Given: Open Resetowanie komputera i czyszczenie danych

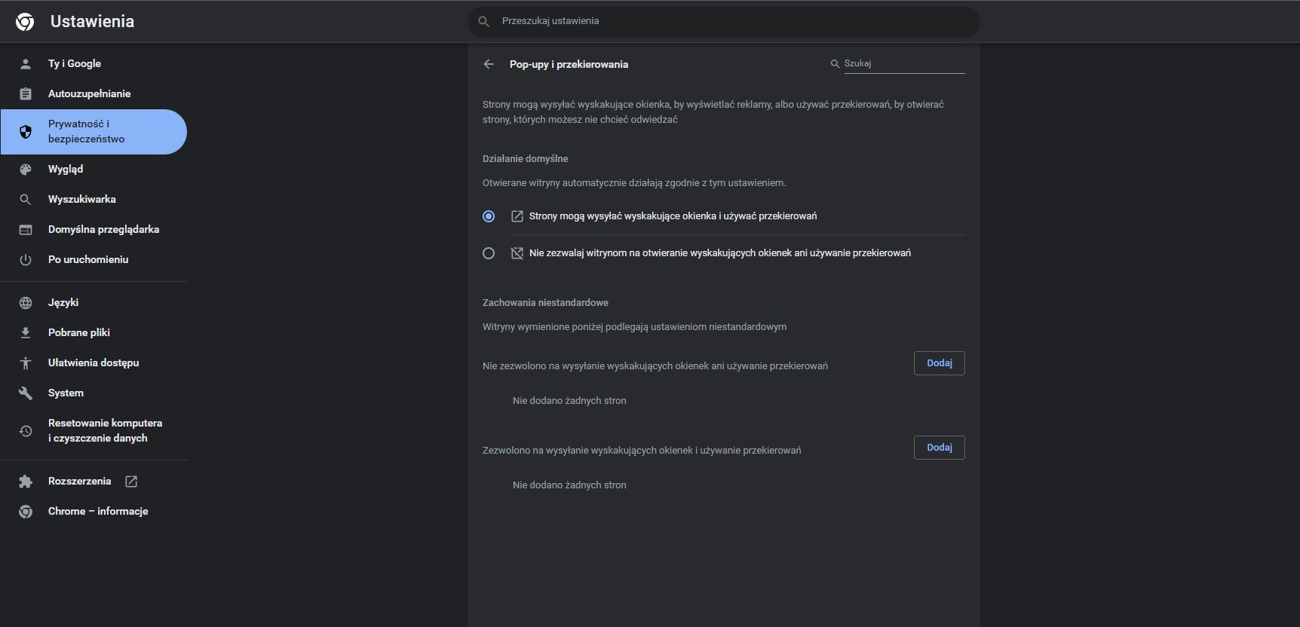Looking at the screenshot, I should point(94,431).
